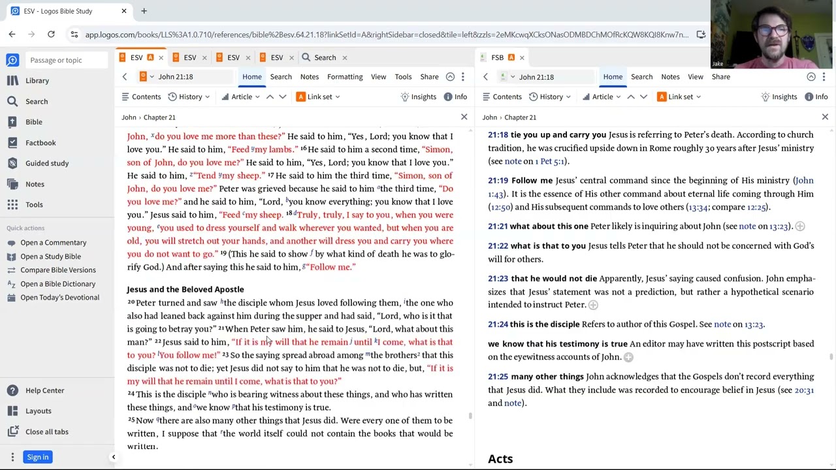Reload the browser page
836x470 pixels.
tap(51, 35)
